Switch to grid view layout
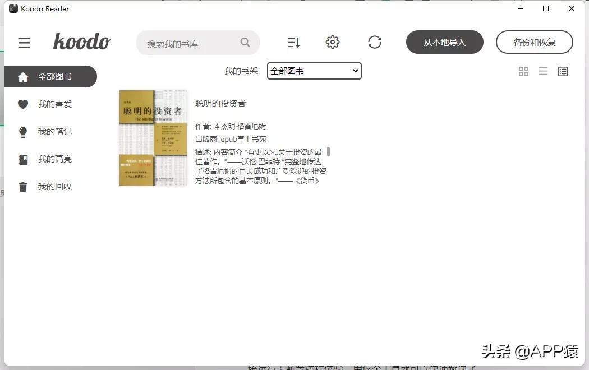589x370 pixels. pos(523,71)
